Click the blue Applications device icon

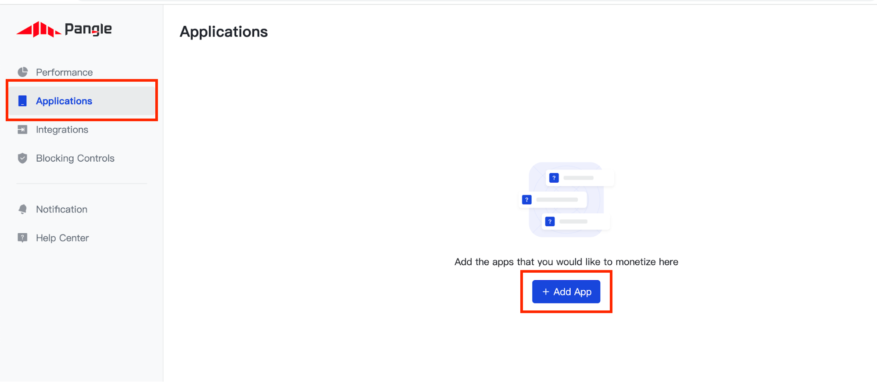coord(22,101)
